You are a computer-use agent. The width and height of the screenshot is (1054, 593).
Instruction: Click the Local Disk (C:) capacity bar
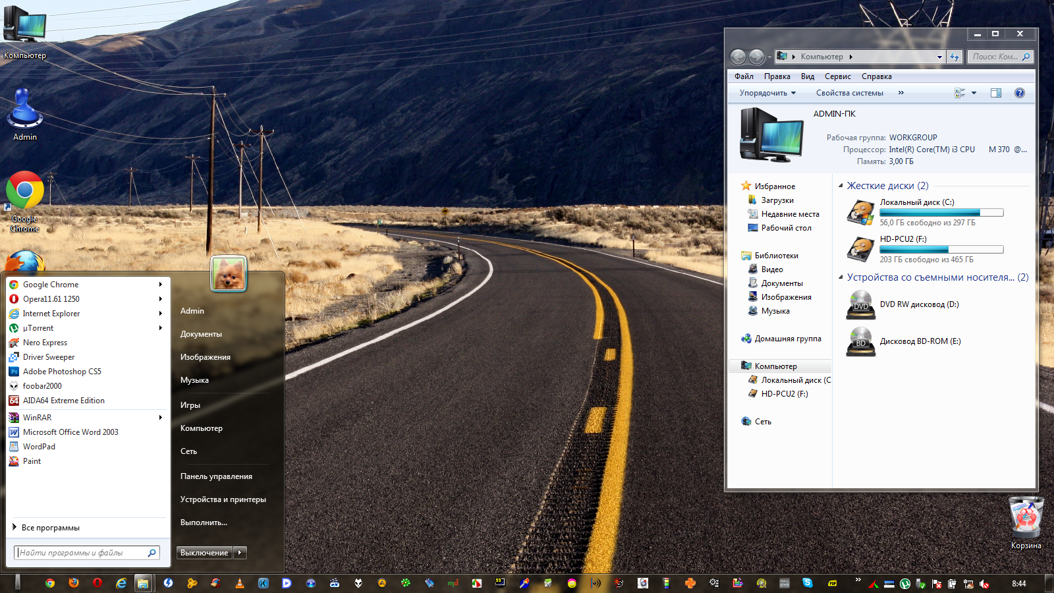click(x=941, y=213)
